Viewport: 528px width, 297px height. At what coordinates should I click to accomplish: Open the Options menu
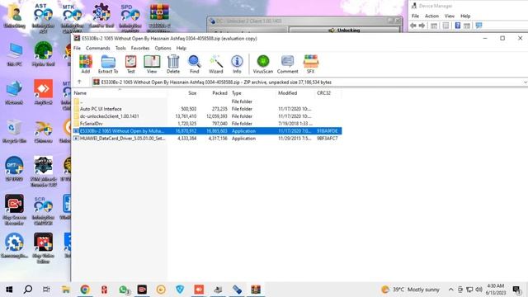(x=163, y=48)
